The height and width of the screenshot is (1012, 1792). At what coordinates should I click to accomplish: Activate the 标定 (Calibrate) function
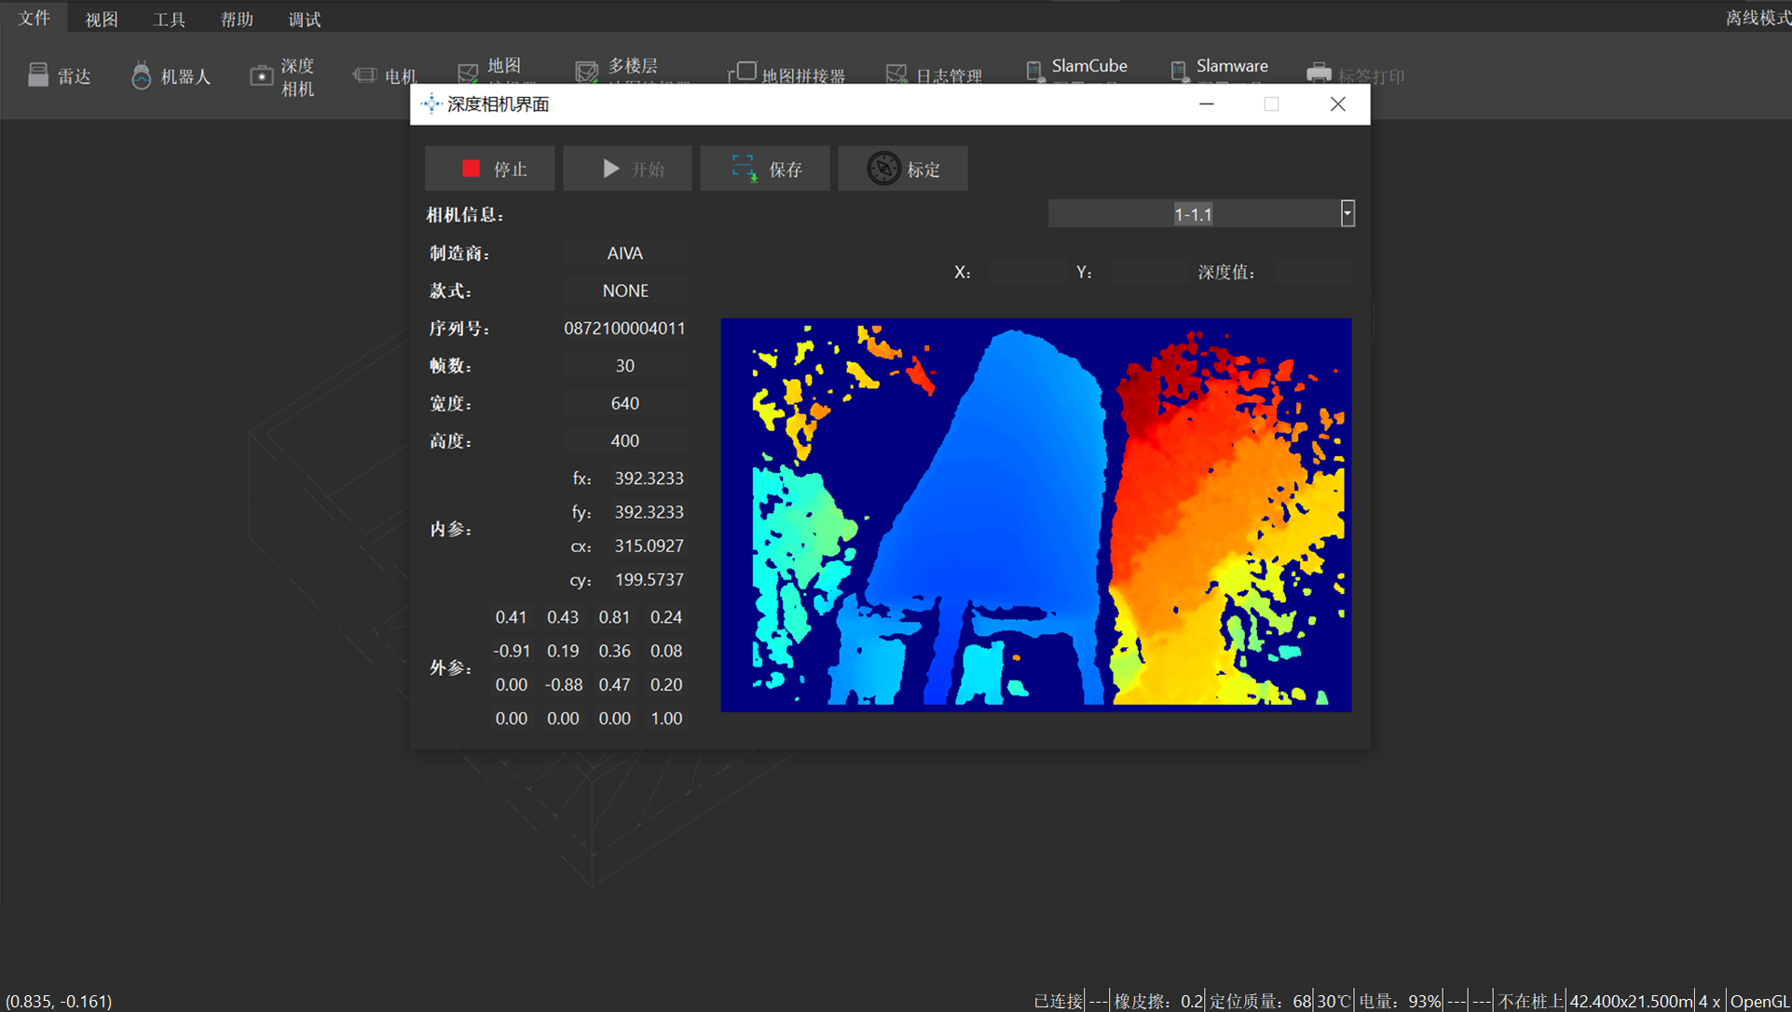coord(902,169)
